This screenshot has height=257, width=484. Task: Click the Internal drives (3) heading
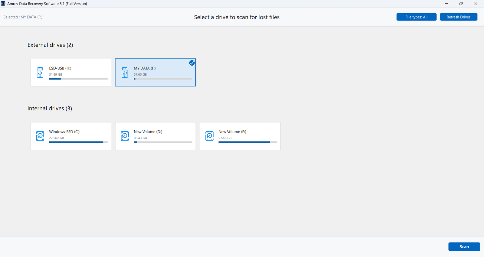(x=50, y=108)
